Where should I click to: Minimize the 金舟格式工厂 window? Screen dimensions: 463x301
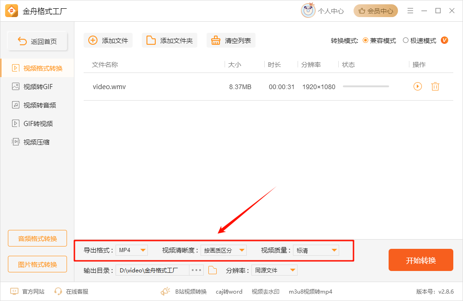(424, 11)
